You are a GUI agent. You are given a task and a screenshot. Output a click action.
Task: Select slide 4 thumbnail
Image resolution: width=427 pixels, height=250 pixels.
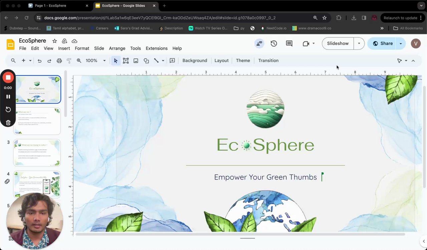click(37, 184)
